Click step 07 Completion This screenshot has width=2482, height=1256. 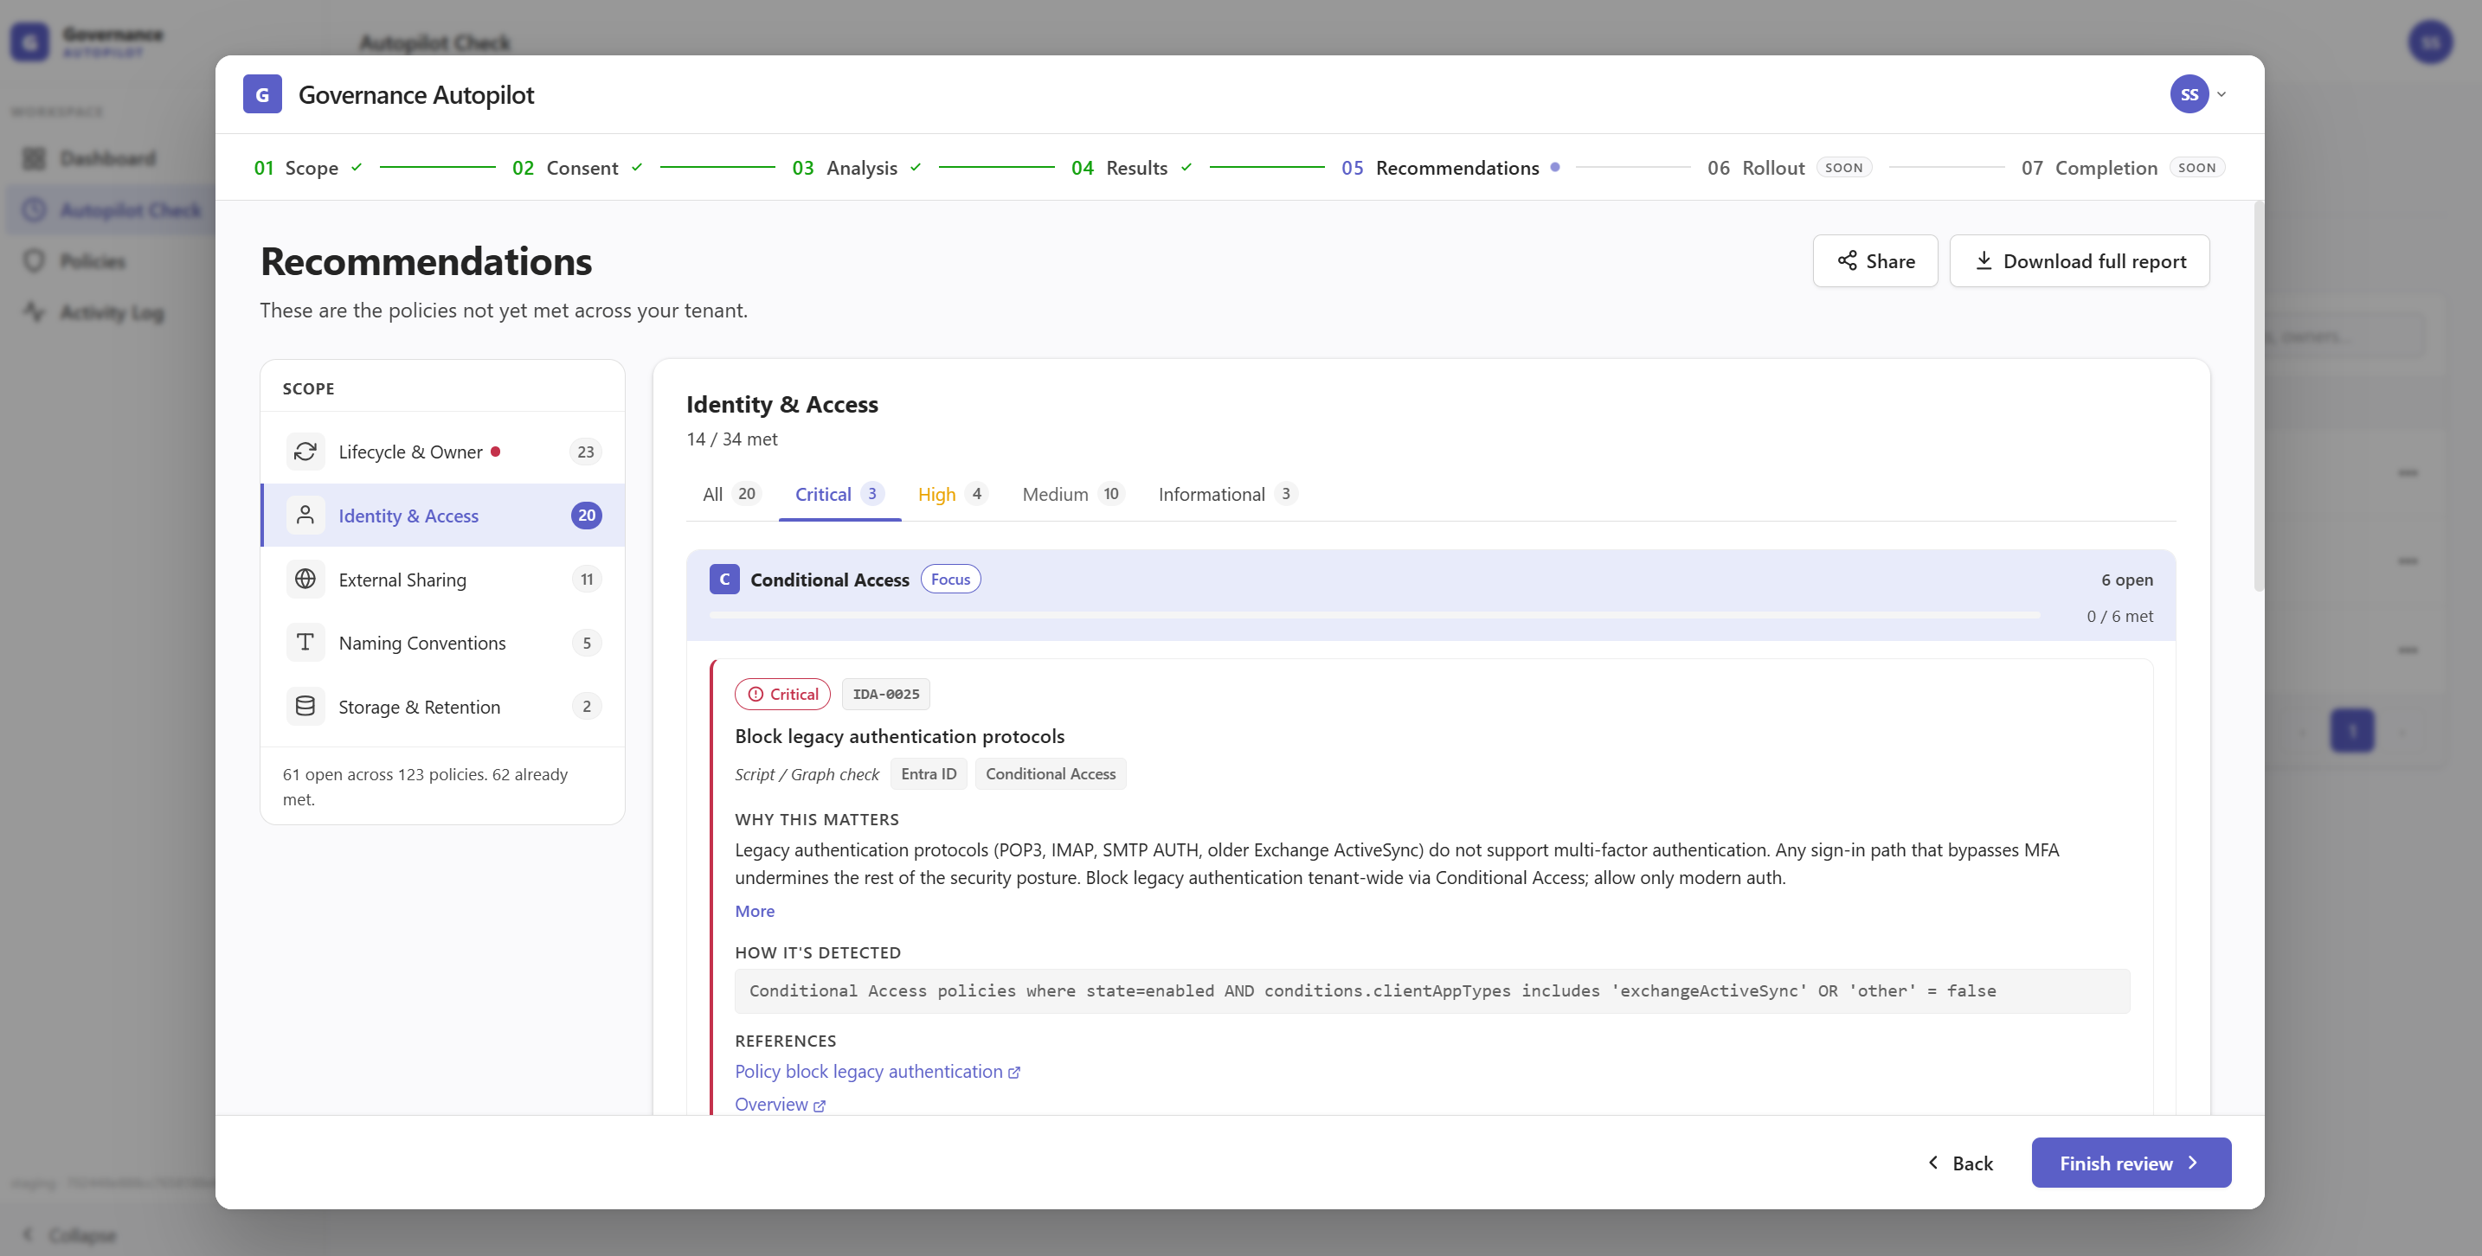(x=2124, y=168)
